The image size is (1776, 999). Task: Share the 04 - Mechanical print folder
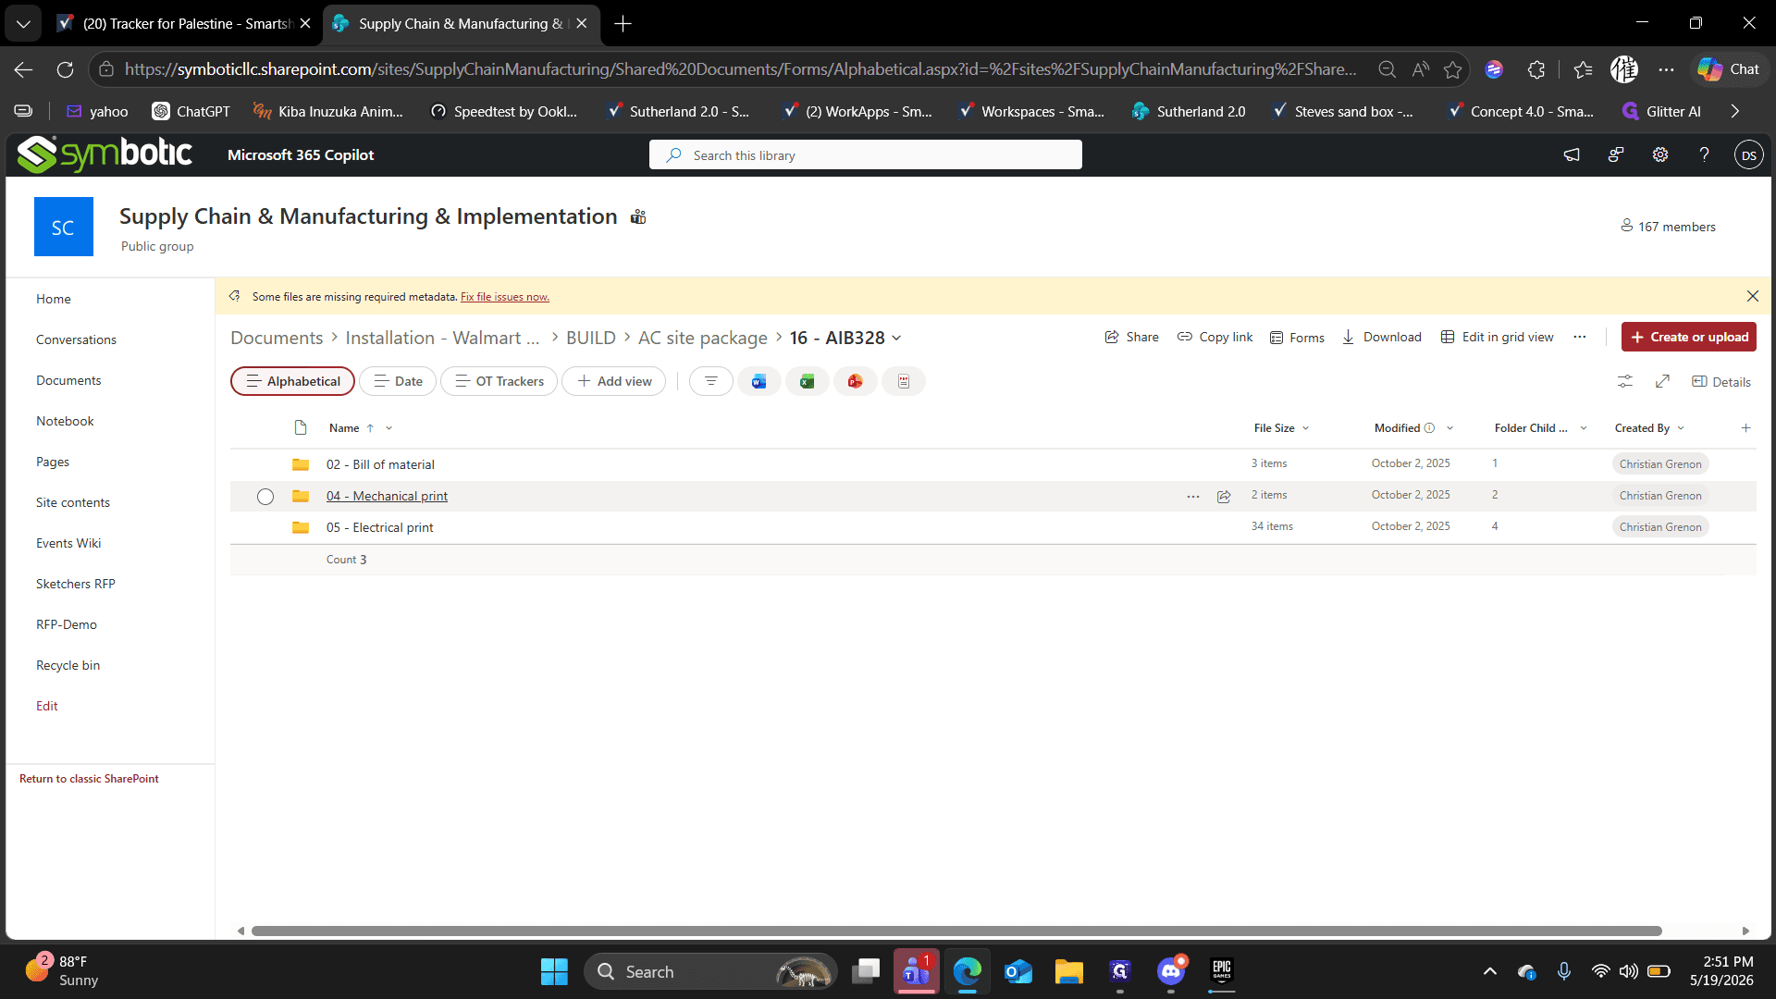pyautogui.click(x=1224, y=497)
